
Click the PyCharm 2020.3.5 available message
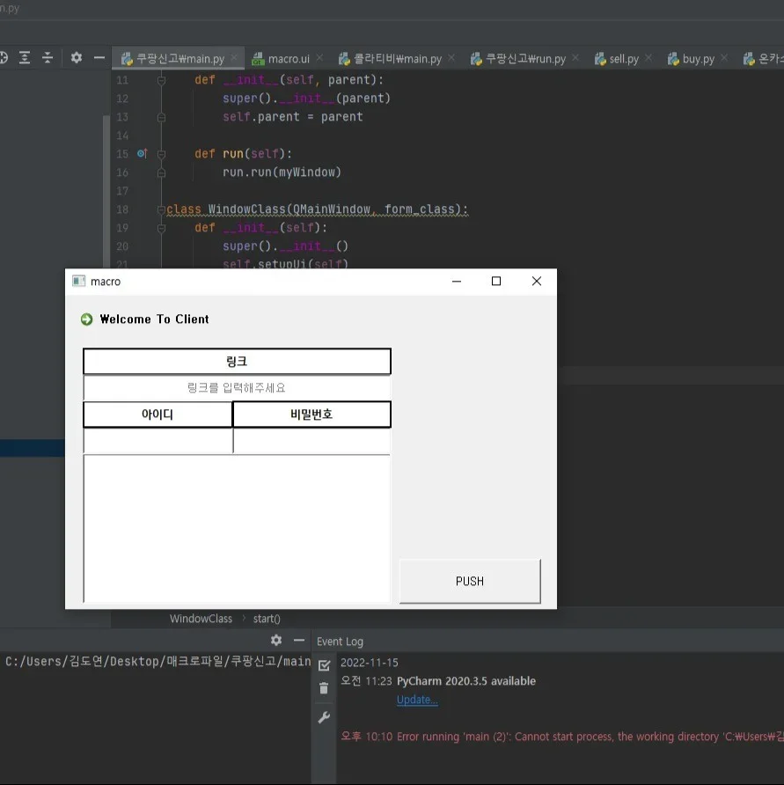pyautogui.click(x=466, y=681)
